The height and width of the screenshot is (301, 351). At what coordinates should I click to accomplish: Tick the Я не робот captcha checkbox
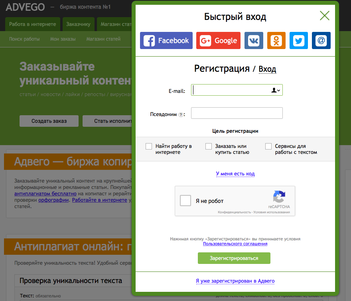click(x=185, y=200)
